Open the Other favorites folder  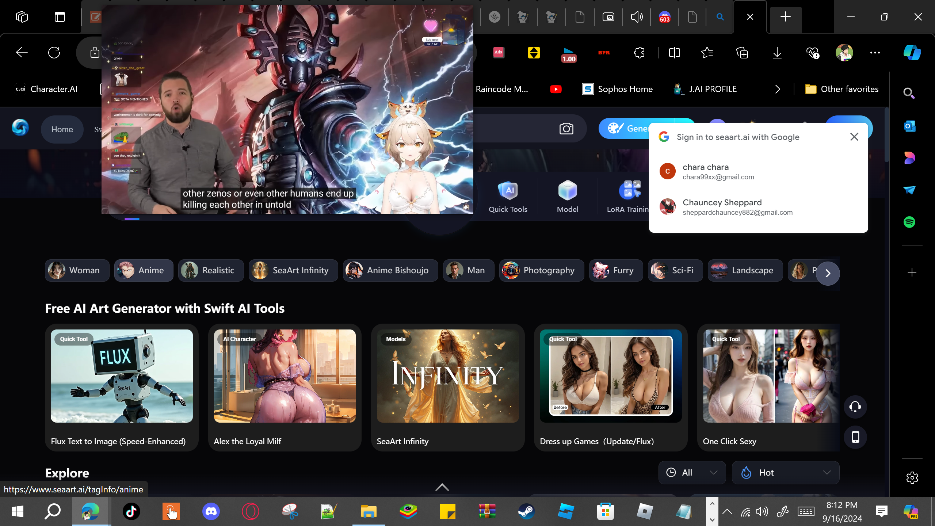(841, 89)
